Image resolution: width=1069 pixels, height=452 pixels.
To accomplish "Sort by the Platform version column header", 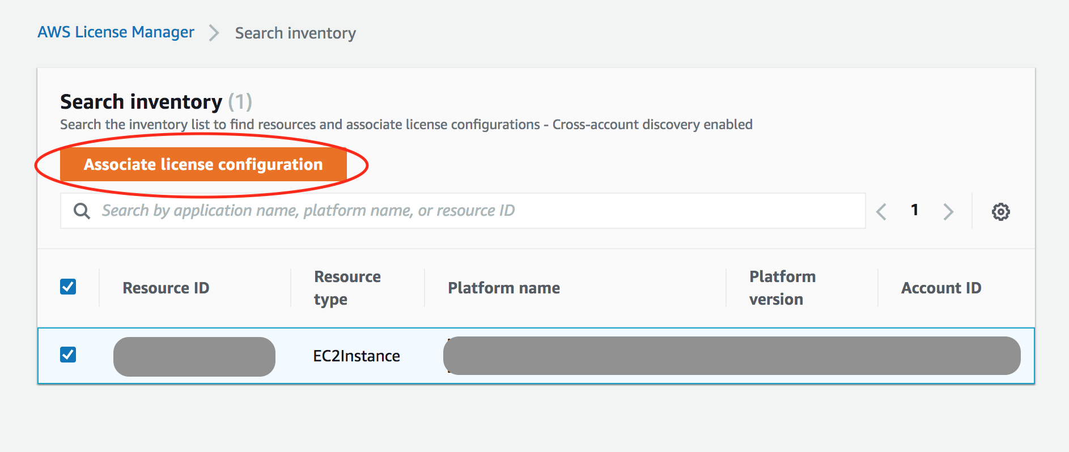I will coord(782,288).
